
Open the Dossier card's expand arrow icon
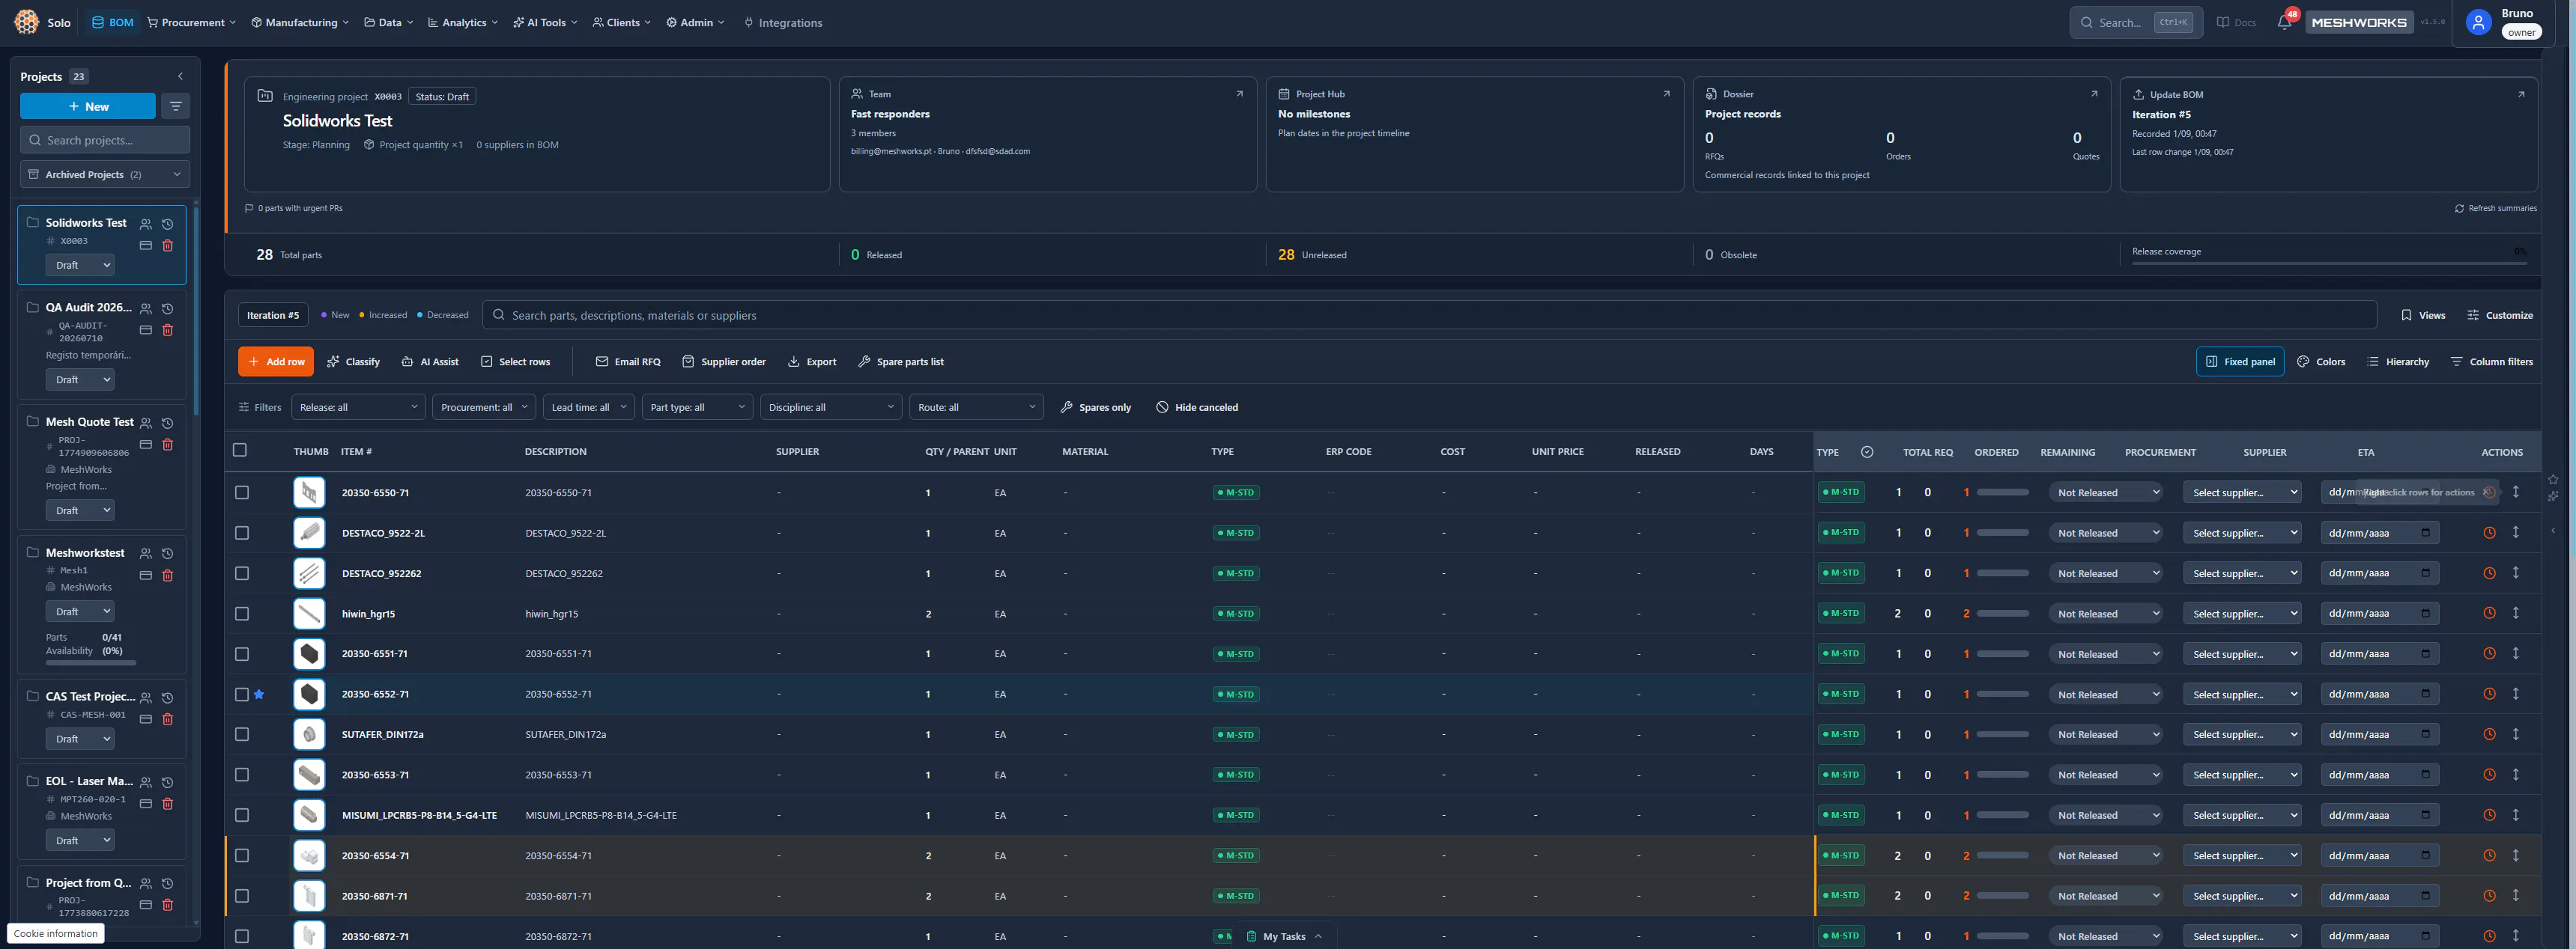click(2094, 94)
